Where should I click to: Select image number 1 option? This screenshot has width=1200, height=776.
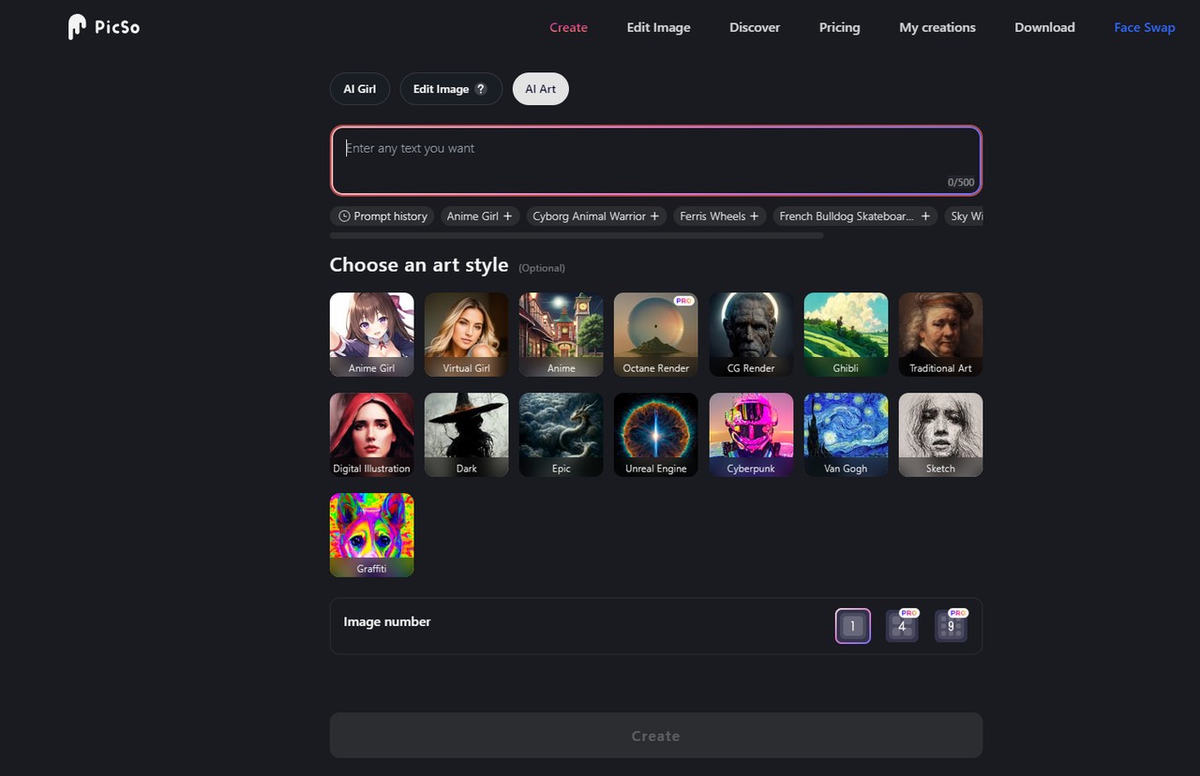point(852,626)
